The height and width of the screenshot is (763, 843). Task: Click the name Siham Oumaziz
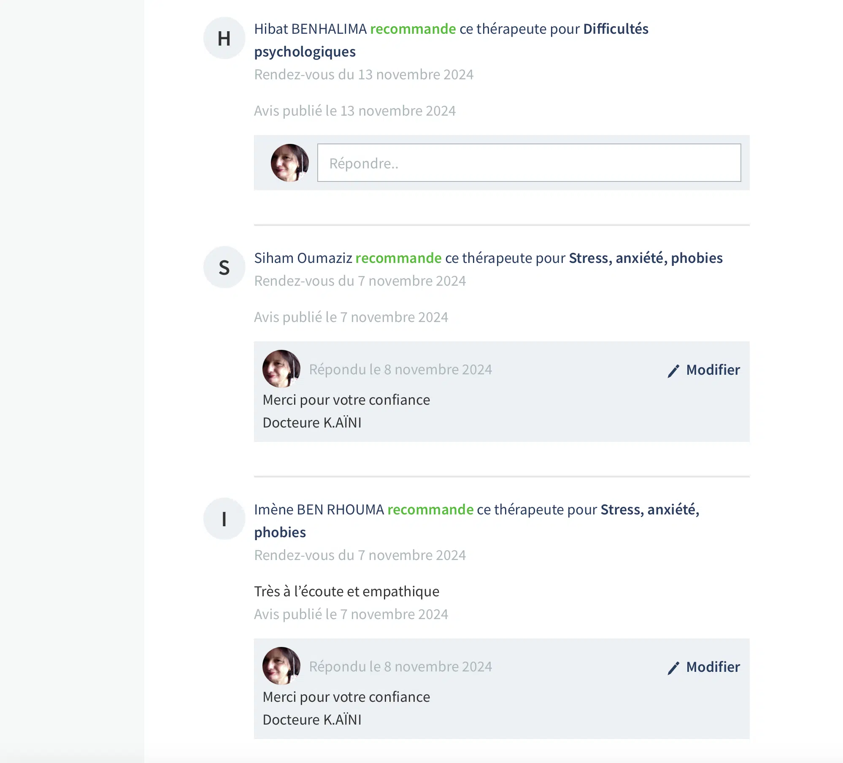pyautogui.click(x=303, y=258)
